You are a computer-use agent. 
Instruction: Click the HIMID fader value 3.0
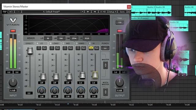pos(81,83)
